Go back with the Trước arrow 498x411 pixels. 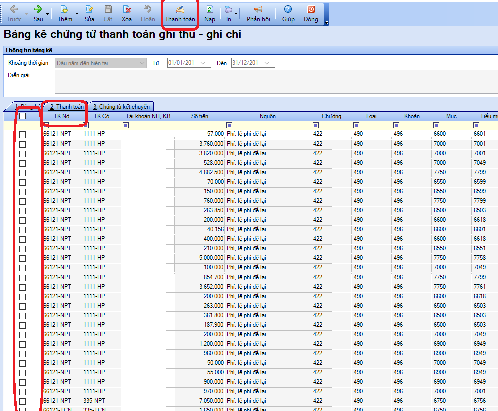[x=14, y=14]
